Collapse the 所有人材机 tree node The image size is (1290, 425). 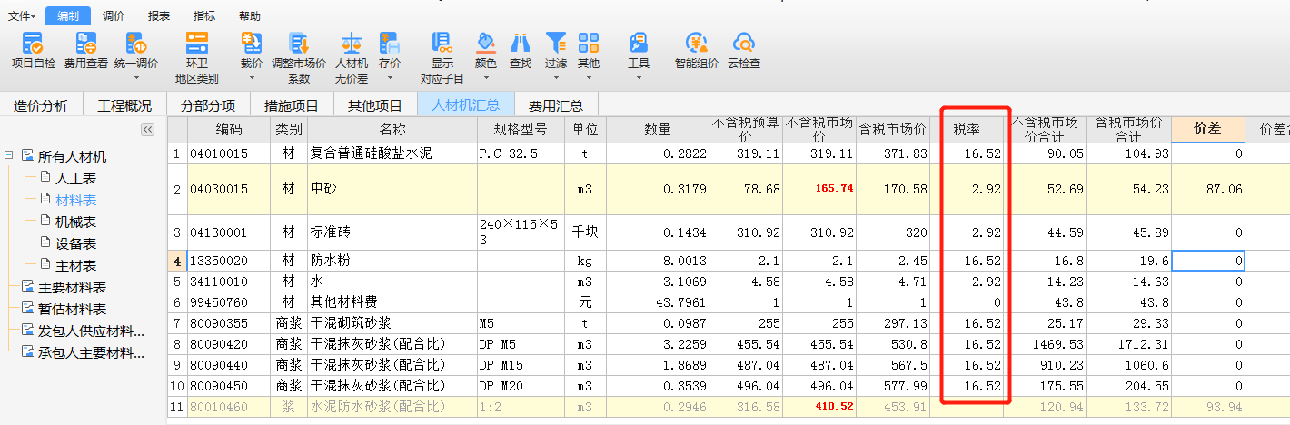tap(8, 156)
